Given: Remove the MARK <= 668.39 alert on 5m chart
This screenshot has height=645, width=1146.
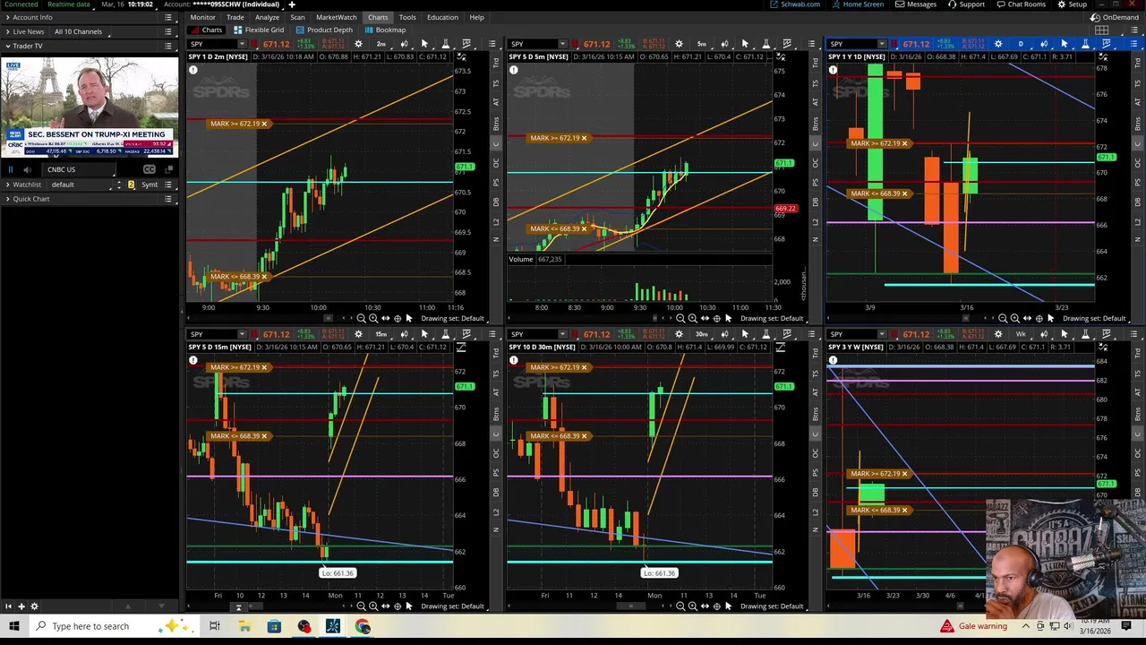Looking at the screenshot, I should pyautogui.click(x=585, y=228).
